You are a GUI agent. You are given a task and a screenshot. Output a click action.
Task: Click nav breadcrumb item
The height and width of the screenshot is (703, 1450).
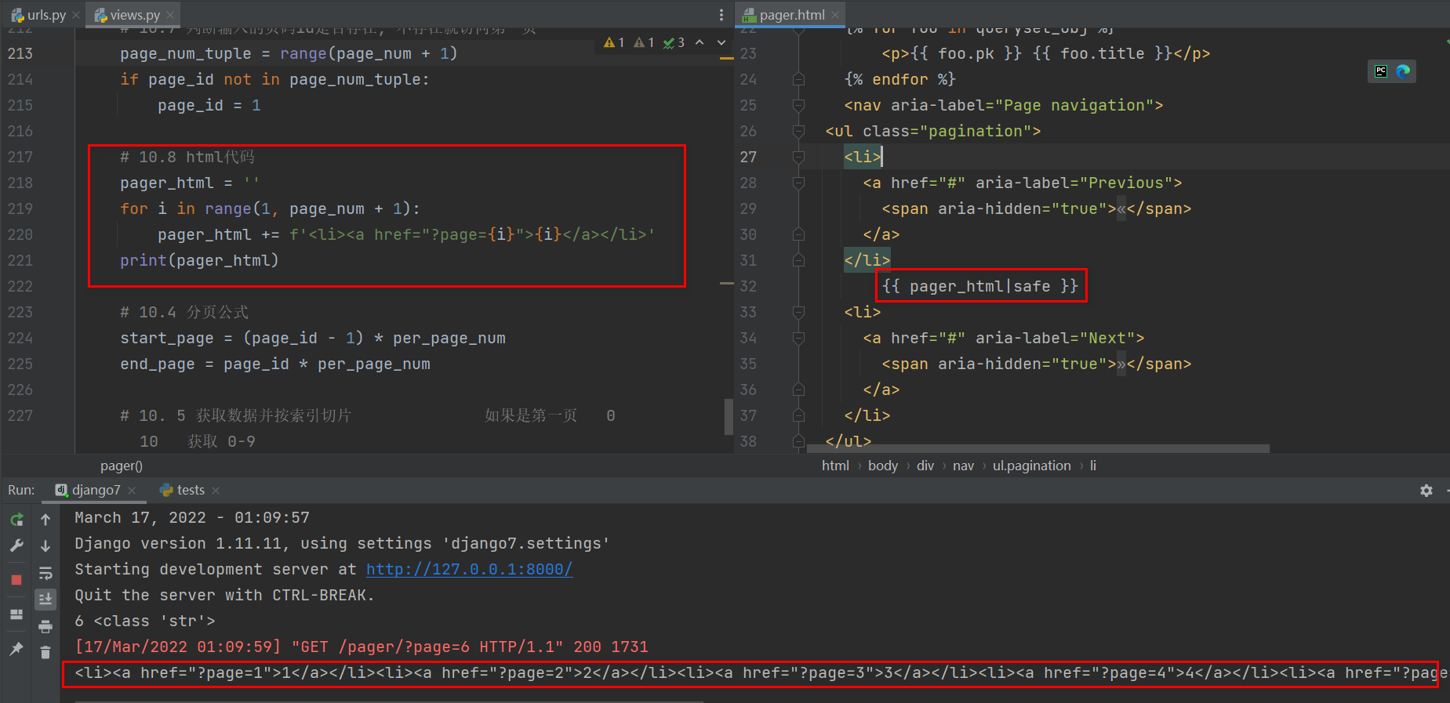(963, 466)
